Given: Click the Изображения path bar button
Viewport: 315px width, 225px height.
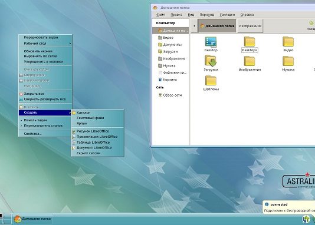Looking at the screenshot, I should pyautogui.click(x=250, y=26).
